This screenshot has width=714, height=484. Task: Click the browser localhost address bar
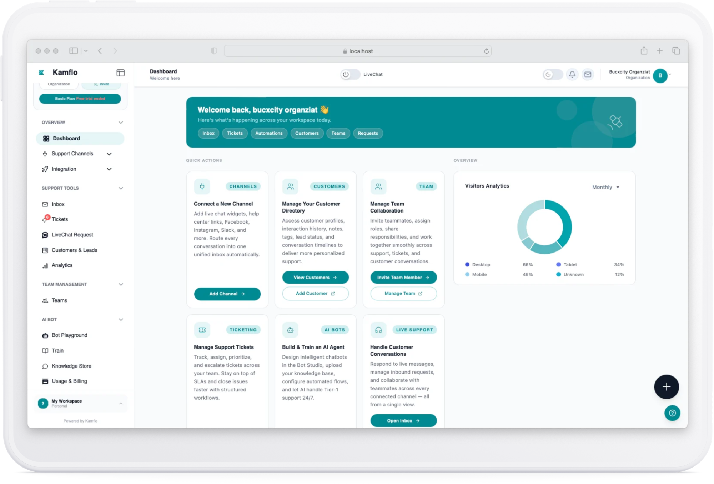tap(357, 51)
